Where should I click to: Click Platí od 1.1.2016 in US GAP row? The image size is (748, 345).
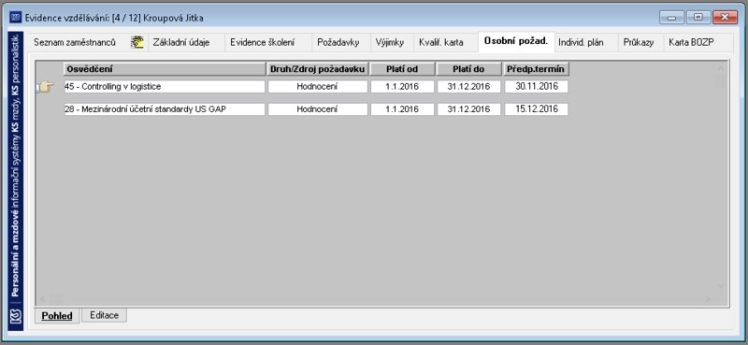(402, 109)
